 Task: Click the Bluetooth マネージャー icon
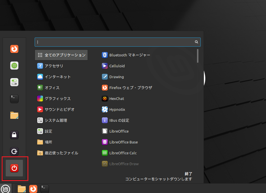coord(105,55)
